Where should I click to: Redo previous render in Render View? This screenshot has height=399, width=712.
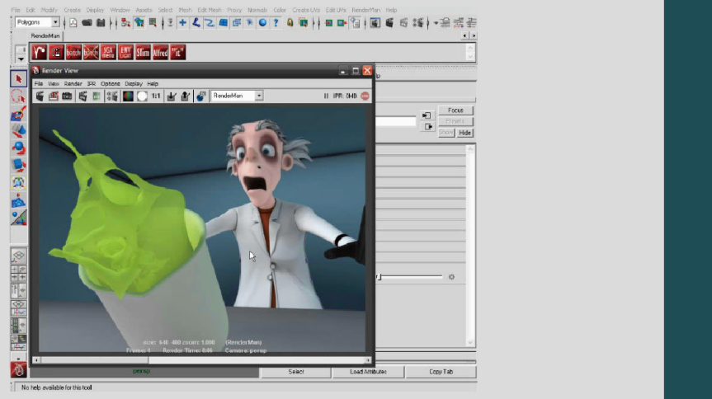[x=40, y=96]
